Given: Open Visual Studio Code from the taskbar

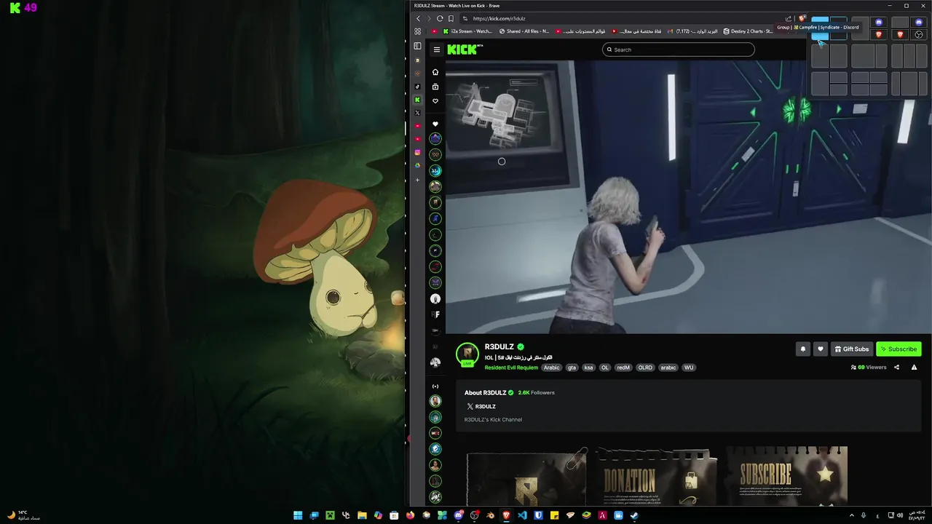Looking at the screenshot, I should coord(522,515).
